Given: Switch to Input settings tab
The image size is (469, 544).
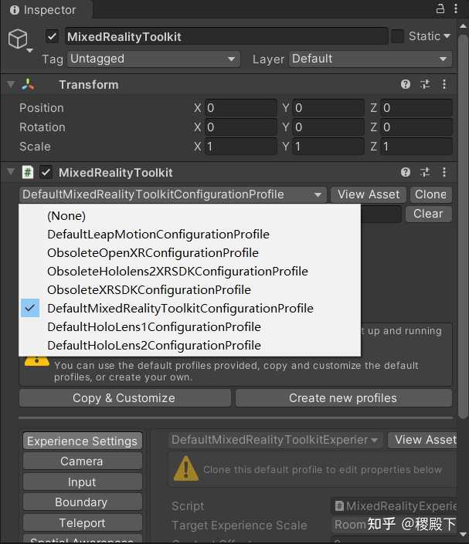Looking at the screenshot, I should point(83,482).
